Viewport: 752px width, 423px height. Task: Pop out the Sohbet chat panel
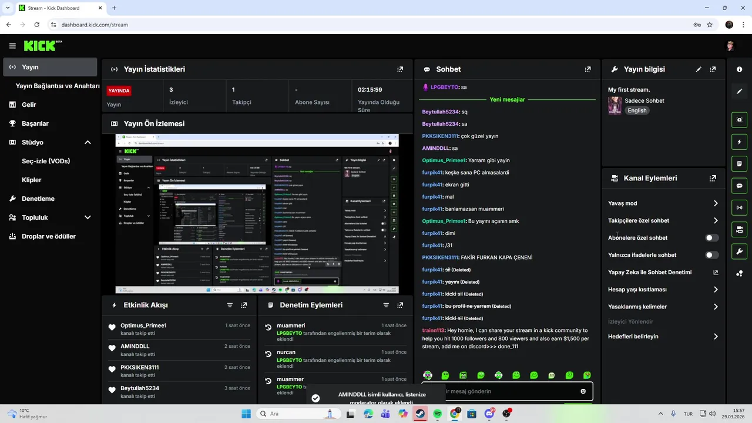point(587,69)
